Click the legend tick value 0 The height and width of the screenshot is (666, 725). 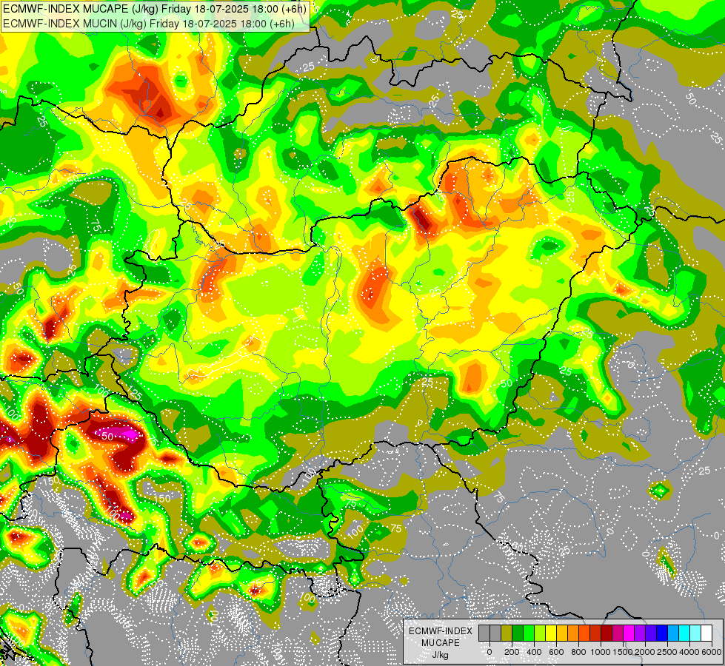point(490,652)
